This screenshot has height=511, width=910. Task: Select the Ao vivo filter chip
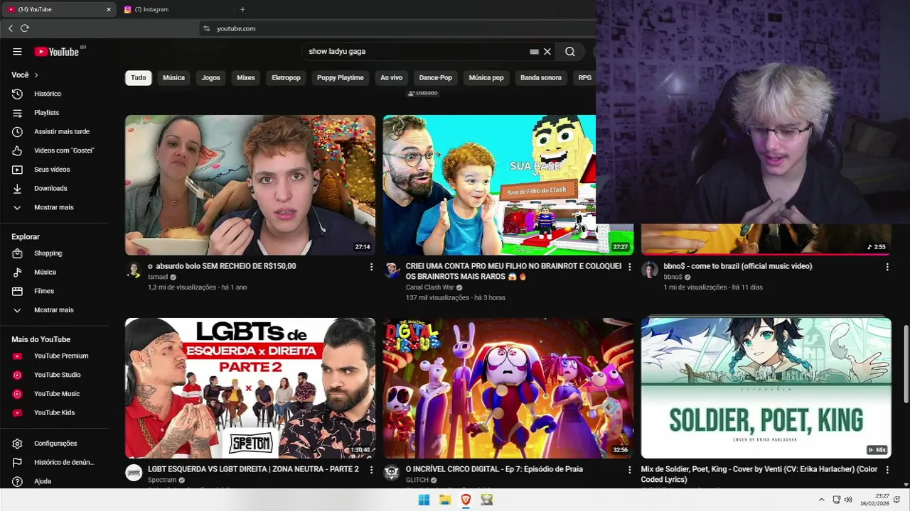pos(391,78)
